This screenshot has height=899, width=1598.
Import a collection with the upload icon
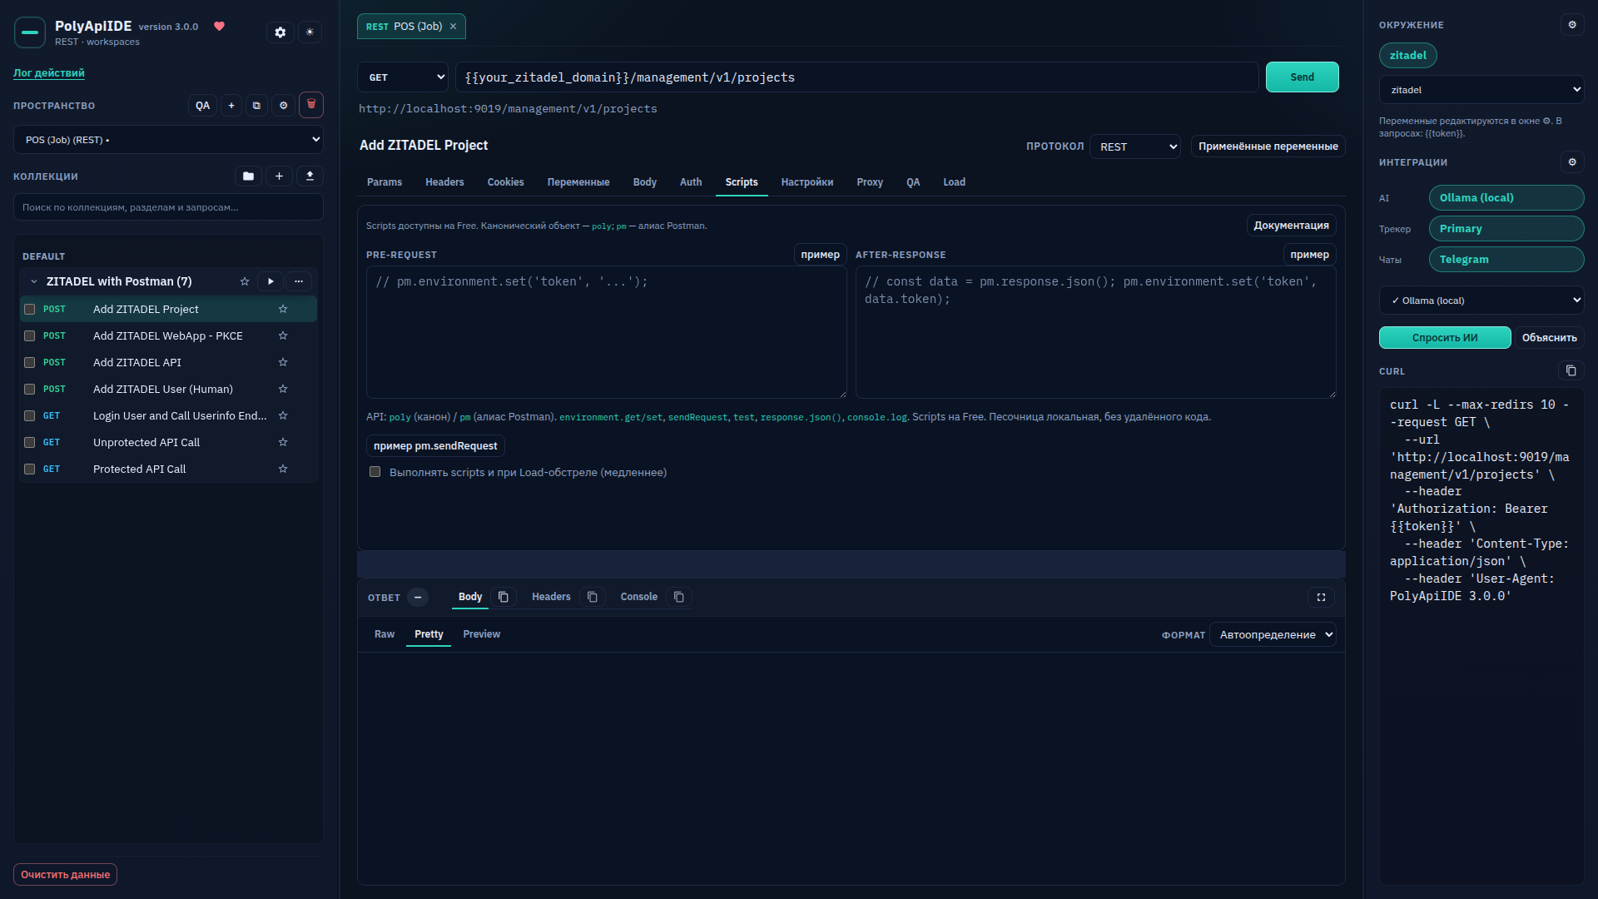(x=310, y=176)
